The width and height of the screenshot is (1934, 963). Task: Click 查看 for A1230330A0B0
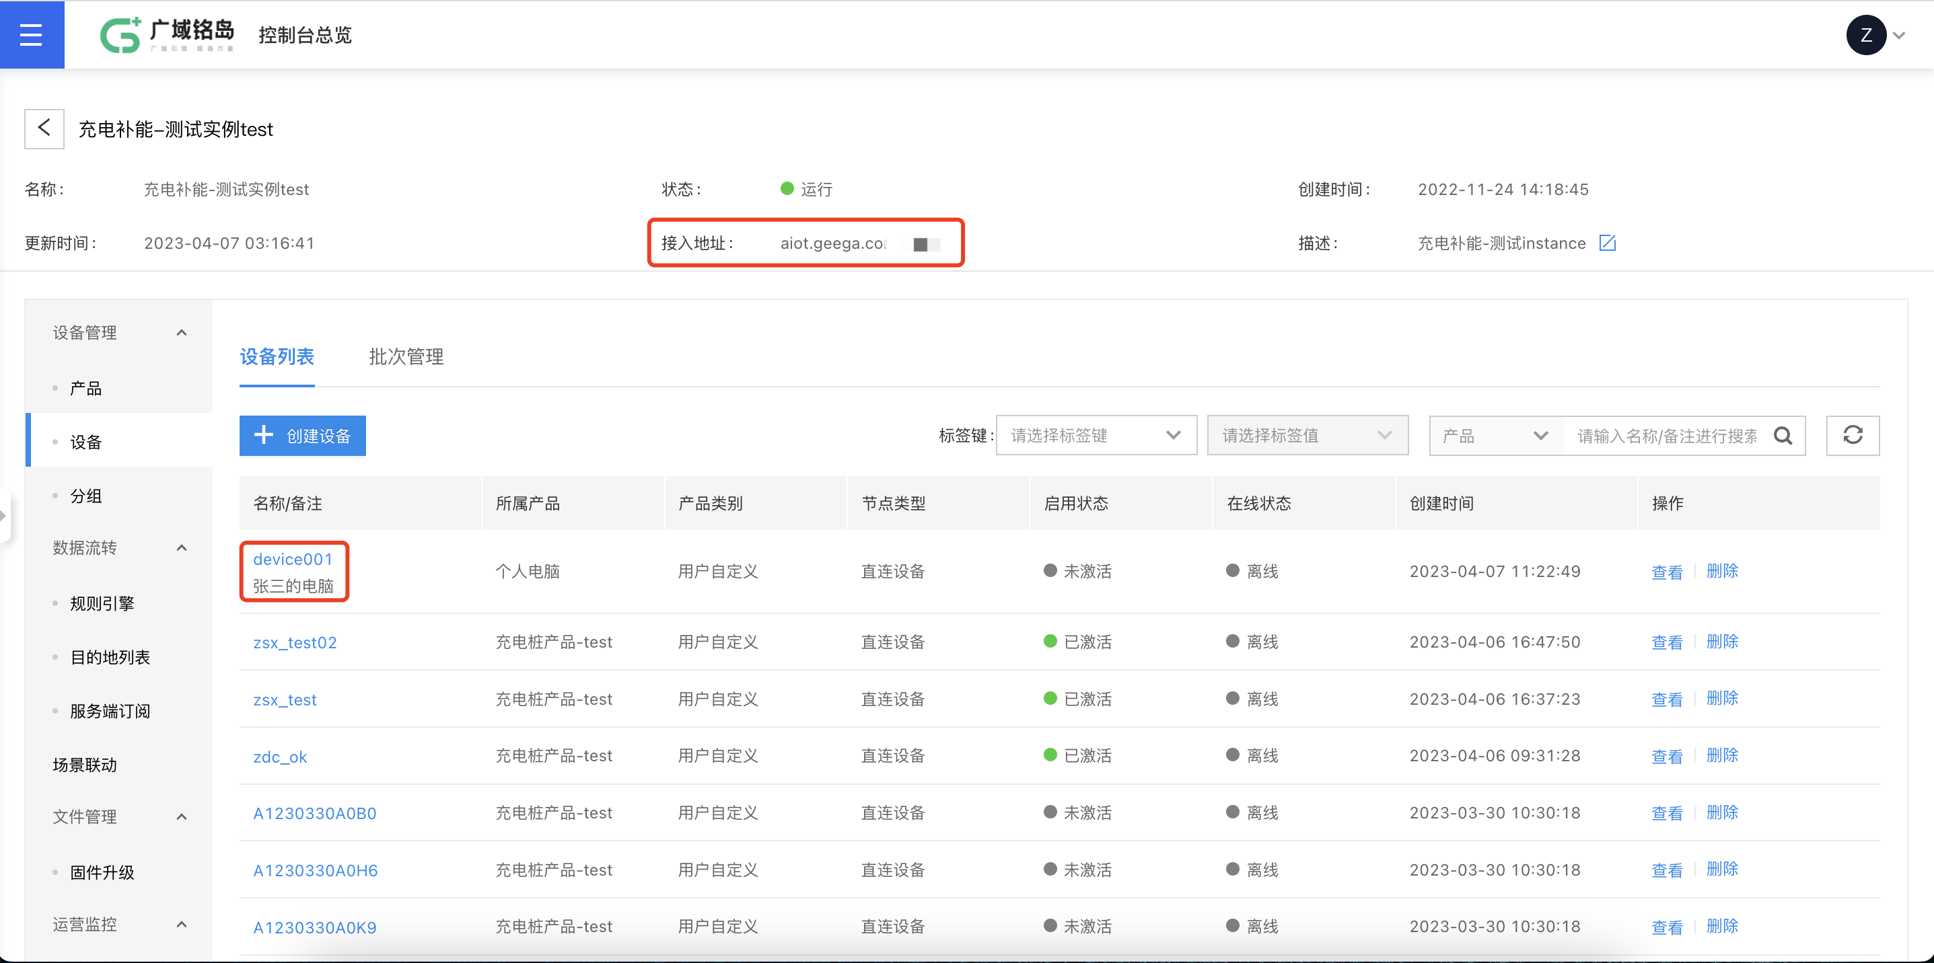(1667, 814)
